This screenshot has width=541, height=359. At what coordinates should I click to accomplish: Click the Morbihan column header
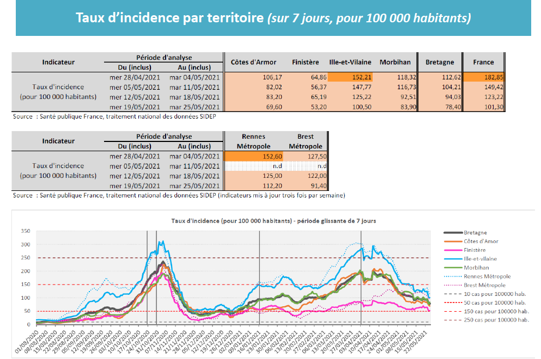[395, 62]
